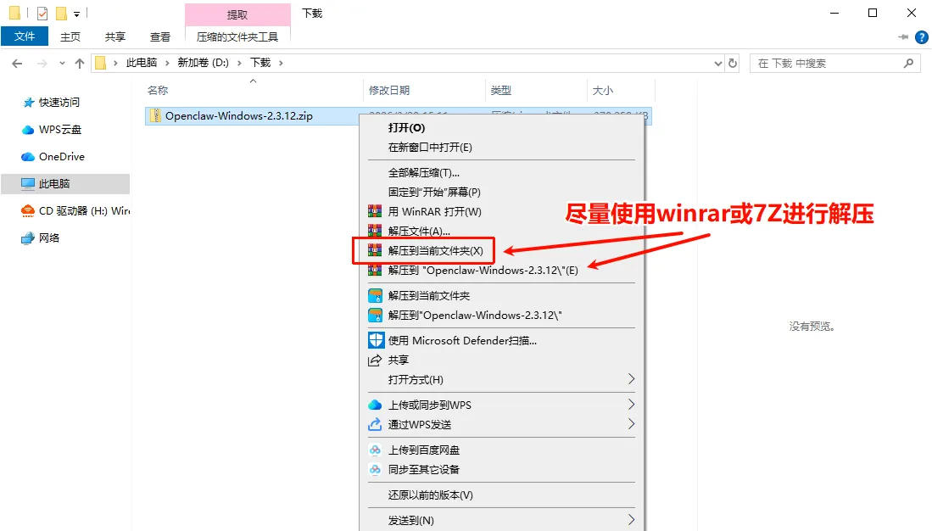Image resolution: width=932 pixels, height=531 pixels.
Task: Choose 全部解压缩(T)...
Action: coord(424,173)
